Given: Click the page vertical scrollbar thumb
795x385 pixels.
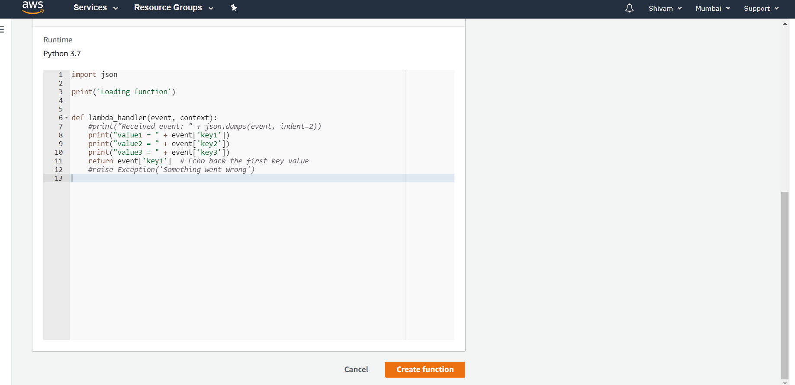Looking at the screenshot, I should click(785, 285).
